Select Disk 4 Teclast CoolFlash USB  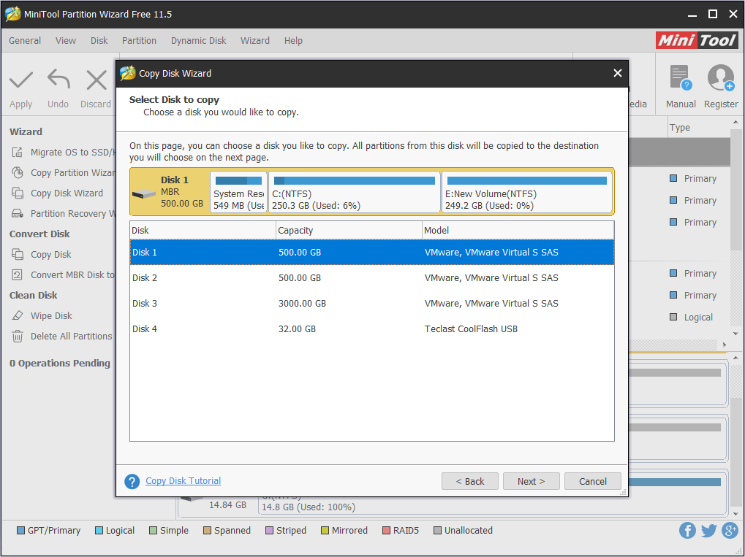372,329
